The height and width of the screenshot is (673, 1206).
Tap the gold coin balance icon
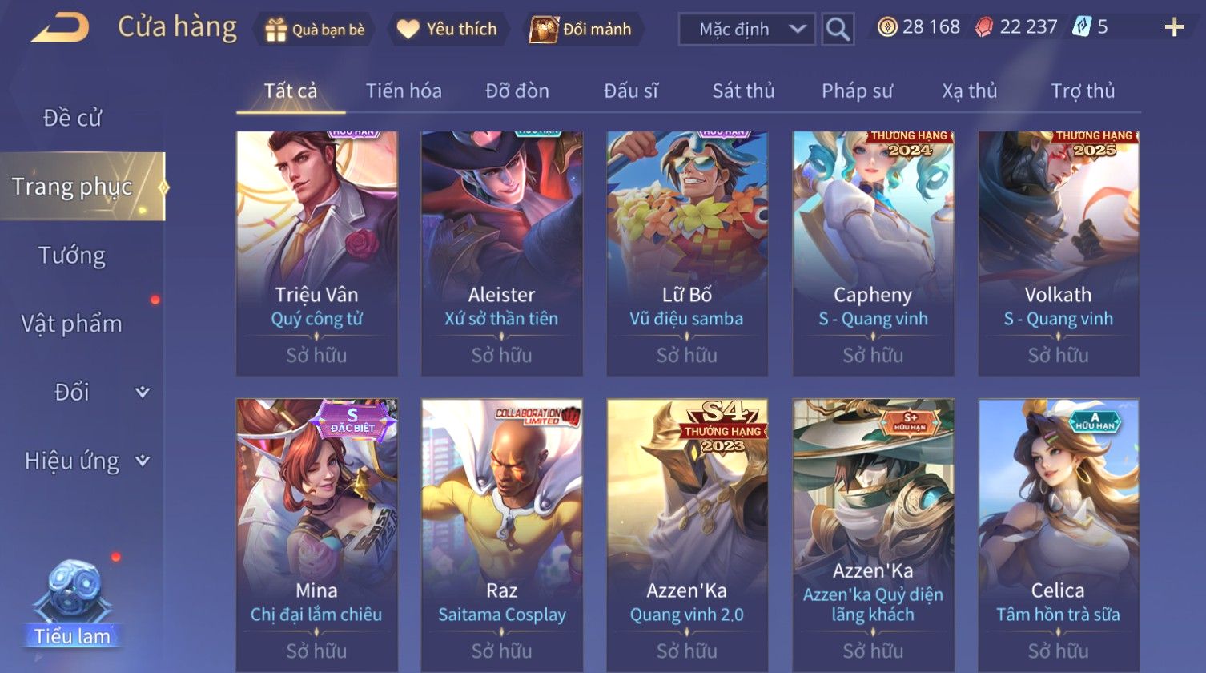pos(886,27)
